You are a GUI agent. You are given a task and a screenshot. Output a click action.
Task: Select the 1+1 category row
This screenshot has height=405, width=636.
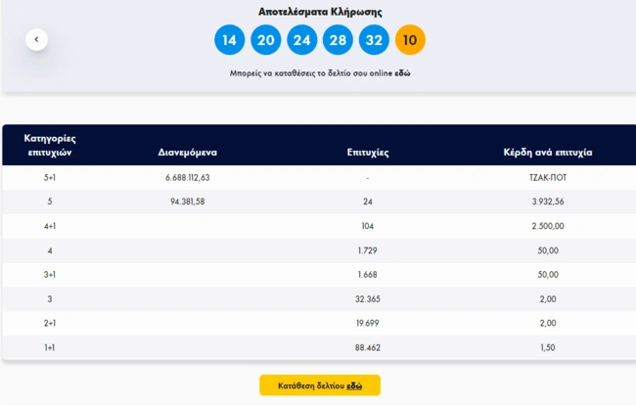(x=49, y=347)
